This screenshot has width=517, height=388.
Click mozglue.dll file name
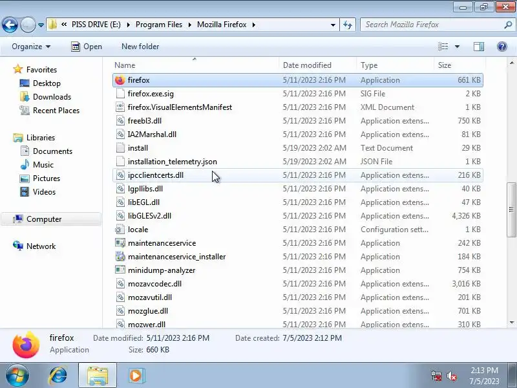pos(148,311)
